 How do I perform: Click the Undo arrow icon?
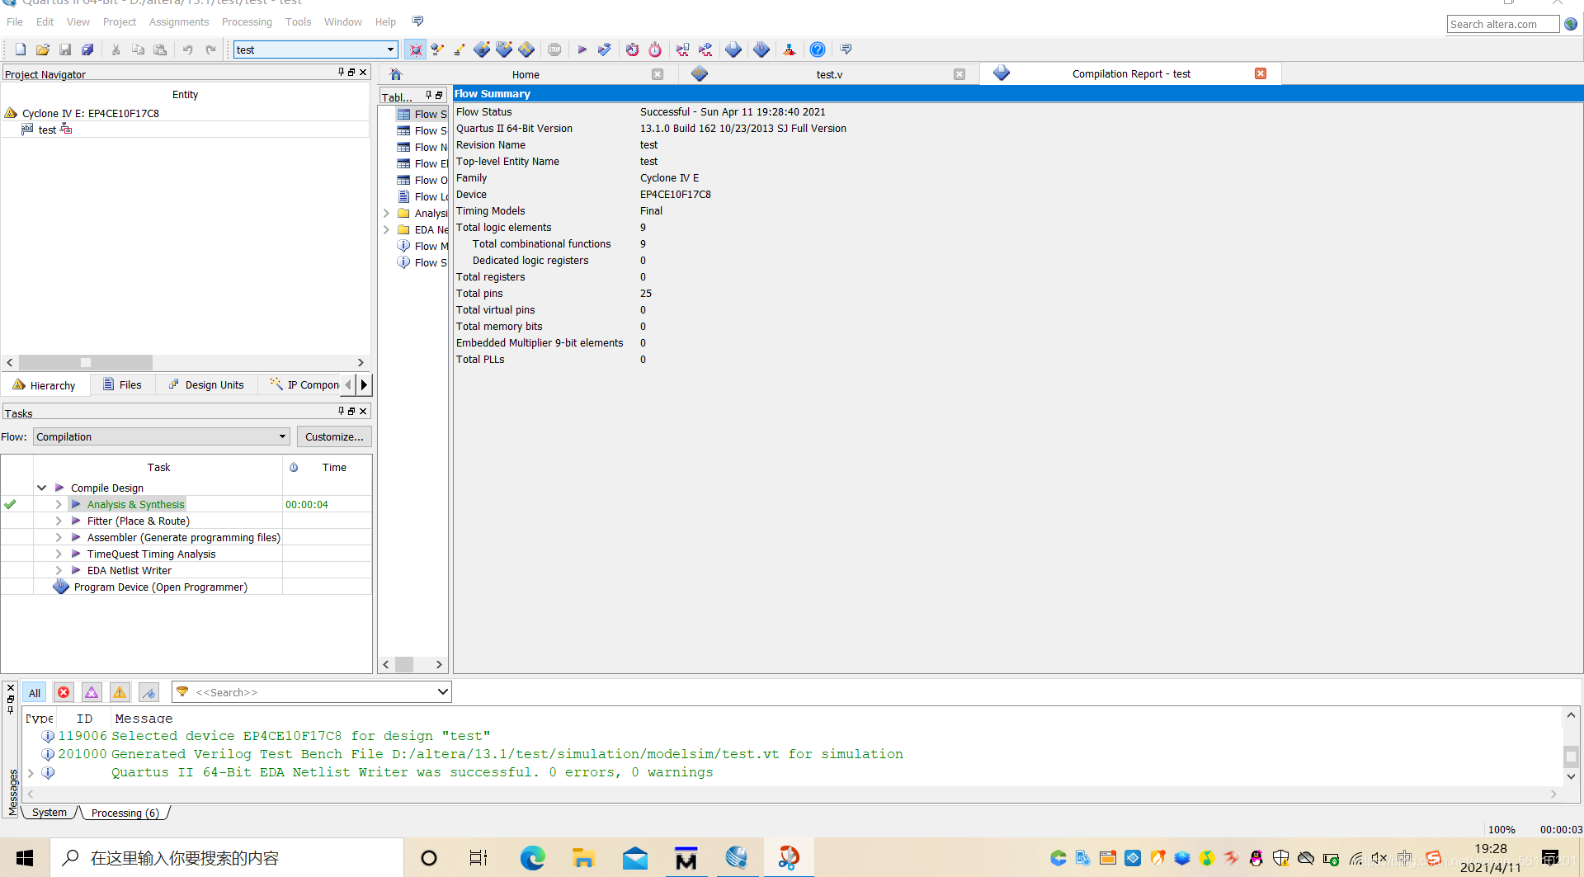tap(188, 50)
